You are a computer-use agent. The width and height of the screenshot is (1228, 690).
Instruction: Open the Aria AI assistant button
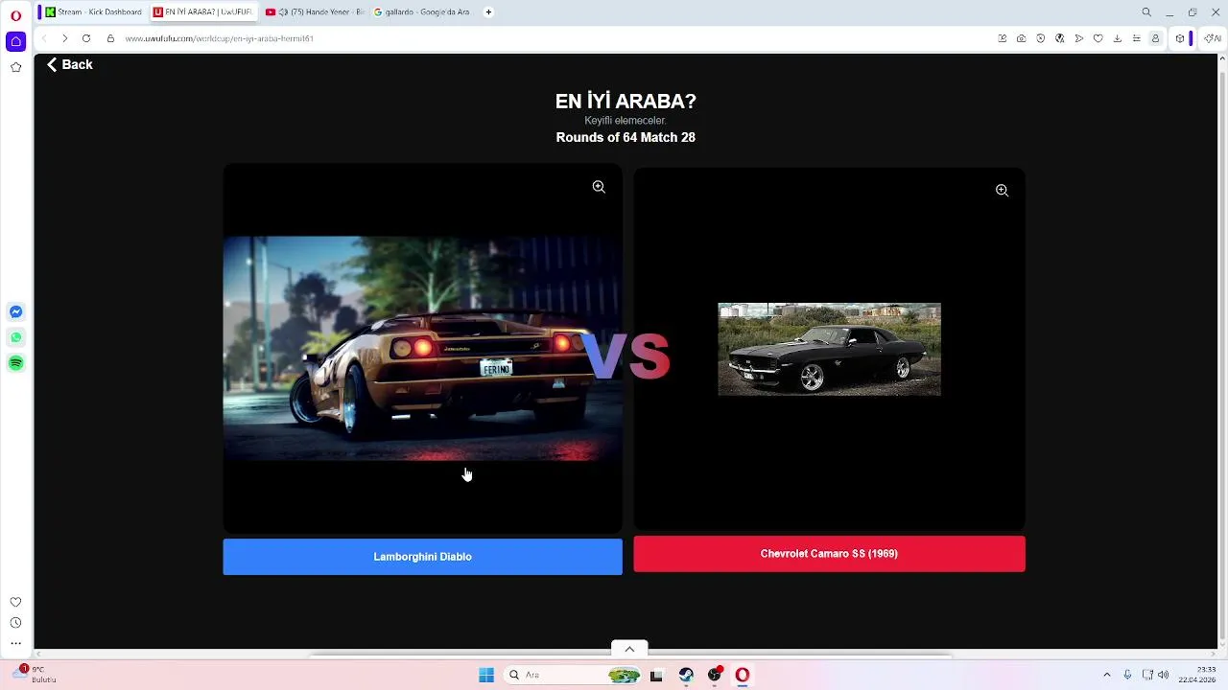click(1213, 38)
